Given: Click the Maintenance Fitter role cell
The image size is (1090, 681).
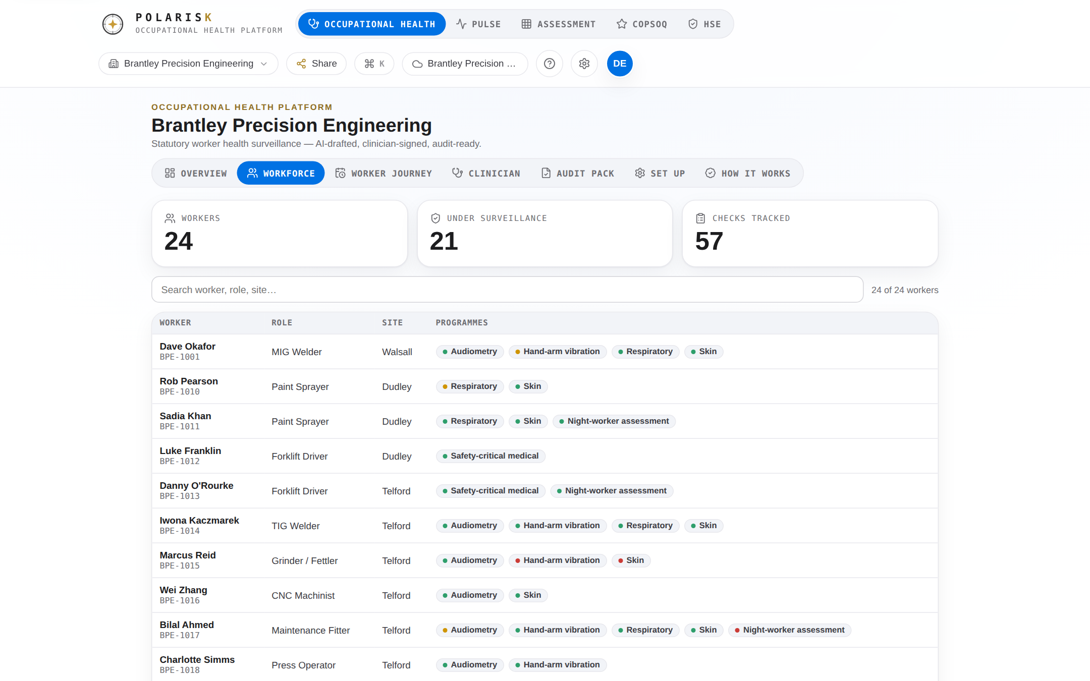Looking at the screenshot, I should point(310,630).
